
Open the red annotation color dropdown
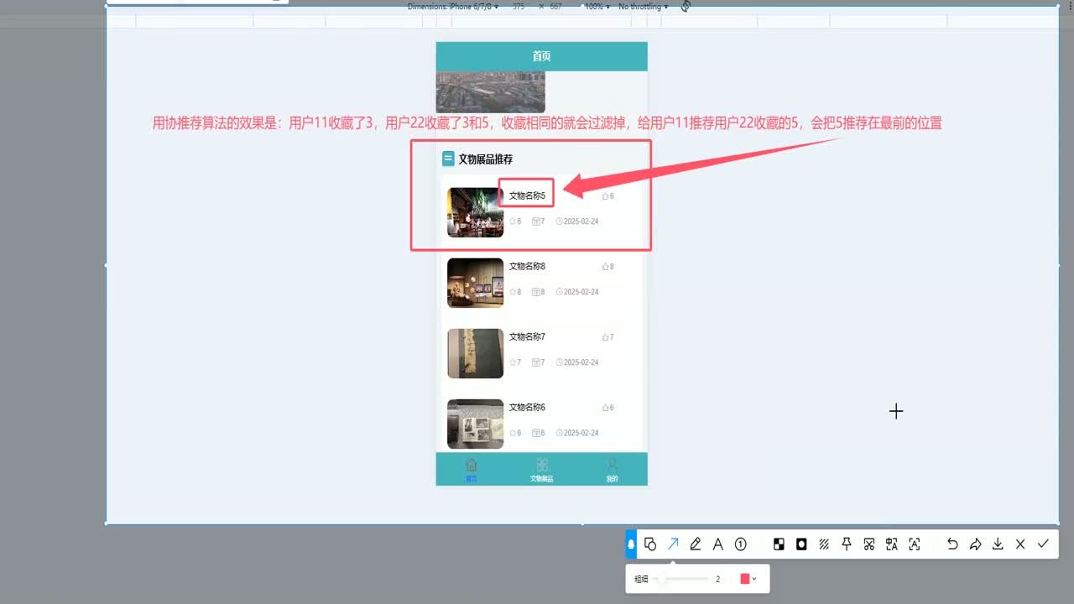coord(748,579)
